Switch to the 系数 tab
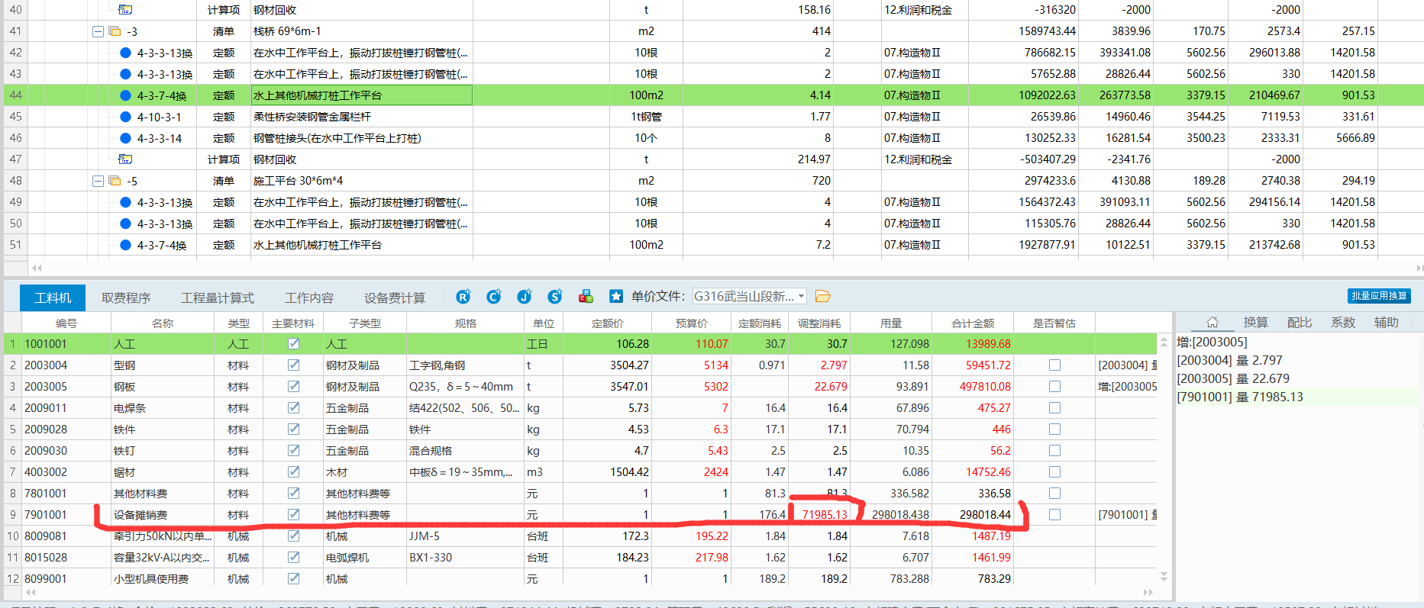 tap(1343, 323)
